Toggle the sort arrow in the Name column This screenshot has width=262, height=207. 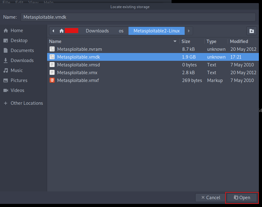point(175,41)
